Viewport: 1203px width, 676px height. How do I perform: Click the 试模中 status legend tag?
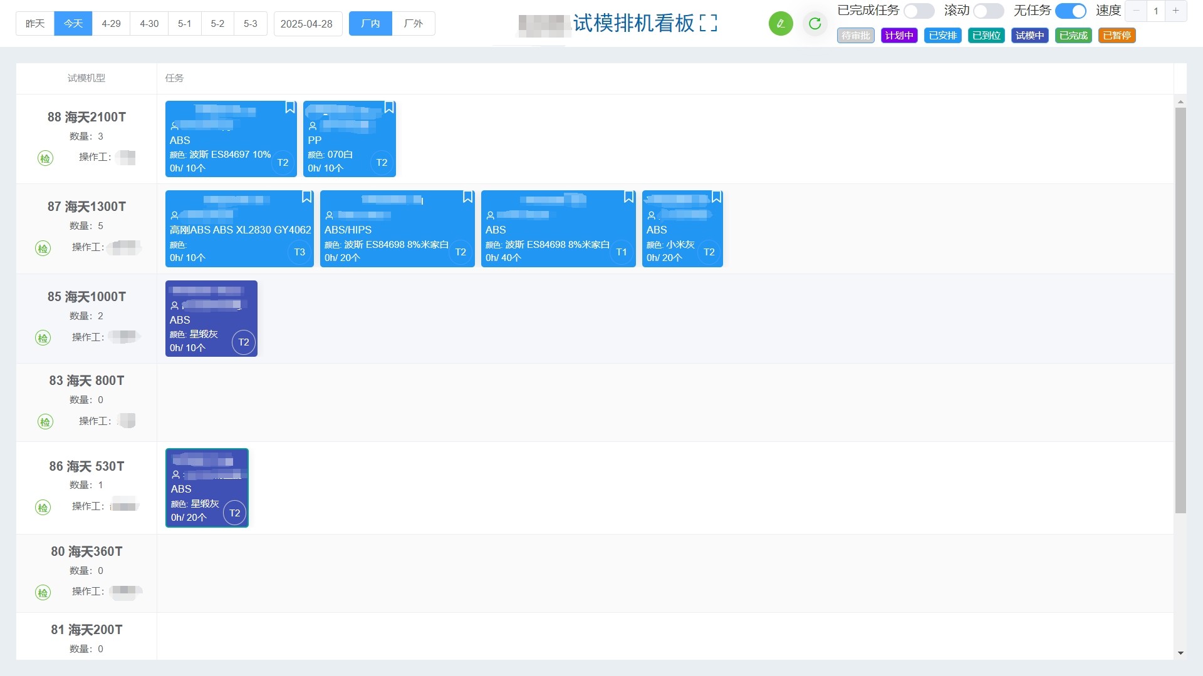click(1029, 36)
